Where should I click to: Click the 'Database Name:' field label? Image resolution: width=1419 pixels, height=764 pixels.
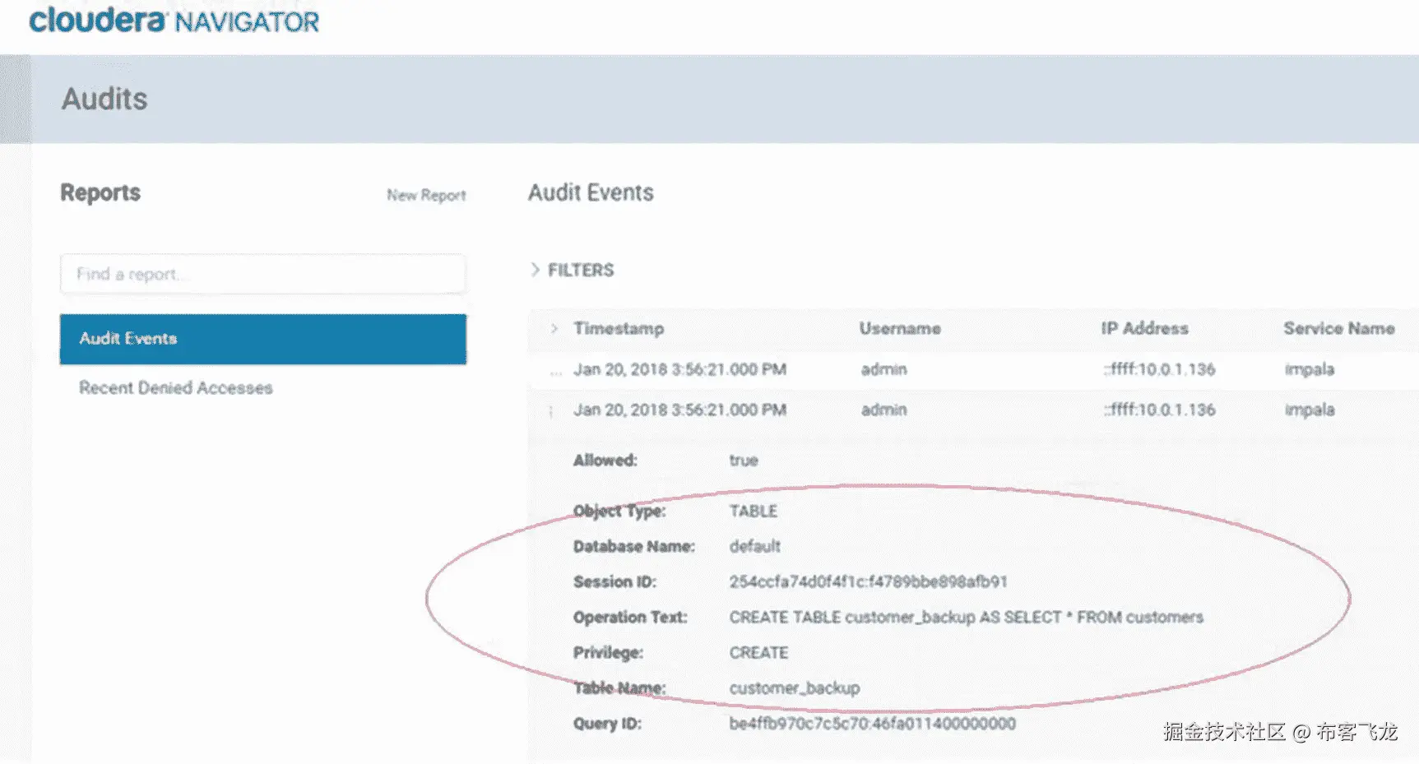(x=634, y=546)
